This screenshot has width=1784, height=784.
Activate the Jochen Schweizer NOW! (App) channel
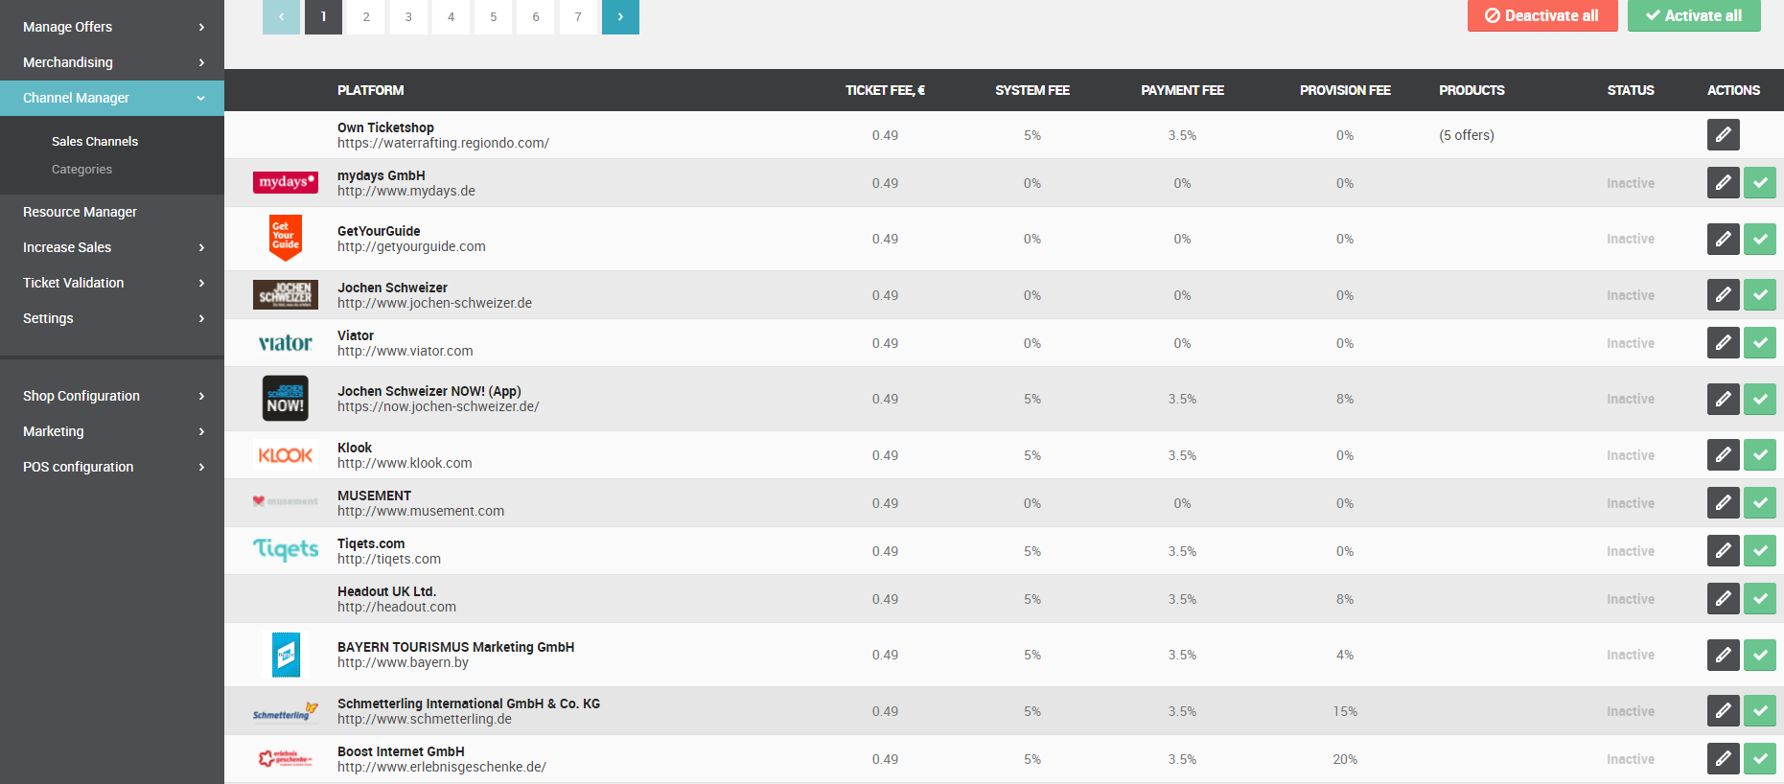tap(1760, 399)
